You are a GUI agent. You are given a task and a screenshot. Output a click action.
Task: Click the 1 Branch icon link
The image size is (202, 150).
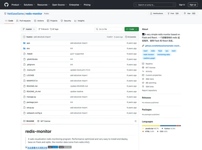pos(40,29)
